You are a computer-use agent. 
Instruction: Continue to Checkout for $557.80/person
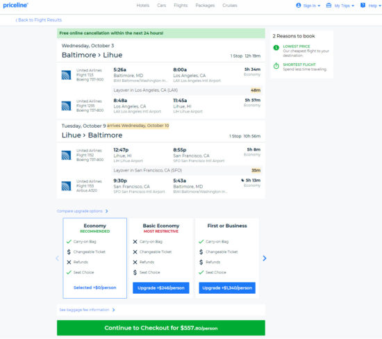161,328
